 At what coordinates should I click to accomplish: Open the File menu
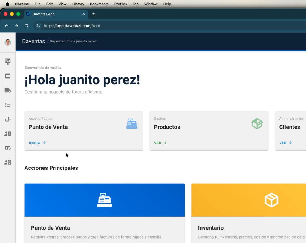tap(37, 4)
